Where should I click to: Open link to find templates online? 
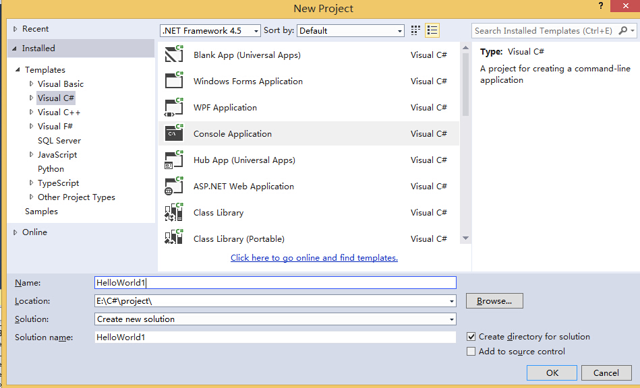314,258
